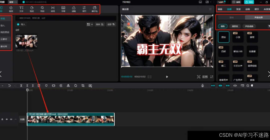Screen dimensions: 270x140
Task: Click the player focus/snapshot icon
Action: tap(199, 77)
